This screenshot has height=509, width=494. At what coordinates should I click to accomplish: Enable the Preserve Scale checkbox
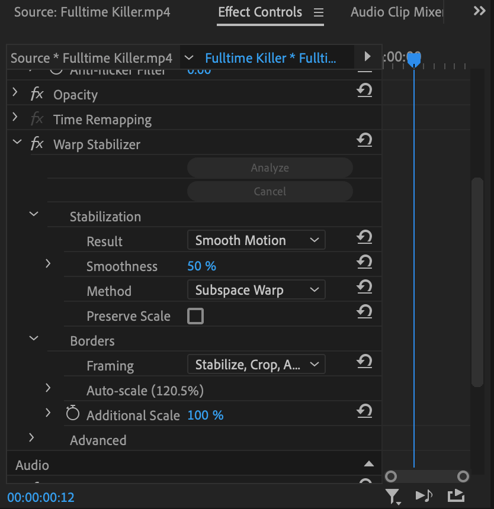click(x=195, y=316)
